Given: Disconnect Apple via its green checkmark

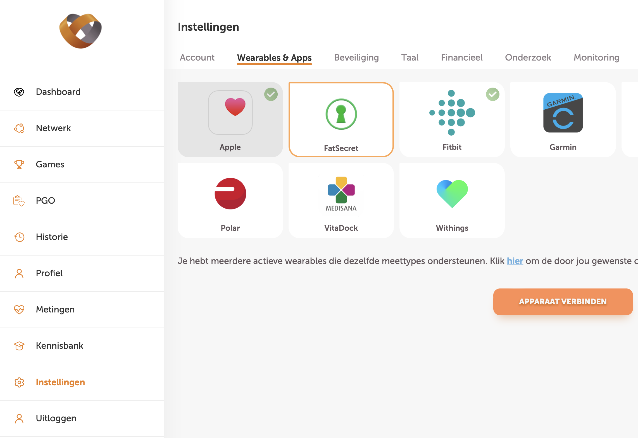Looking at the screenshot, I should pos(270,94).
